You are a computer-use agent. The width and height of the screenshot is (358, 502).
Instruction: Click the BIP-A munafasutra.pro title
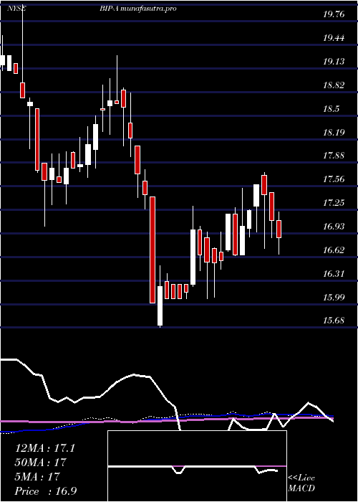tap(137, 9)
